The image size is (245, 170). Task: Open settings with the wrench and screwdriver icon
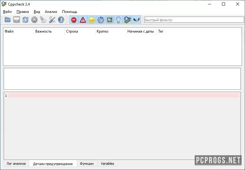[52, 20]
